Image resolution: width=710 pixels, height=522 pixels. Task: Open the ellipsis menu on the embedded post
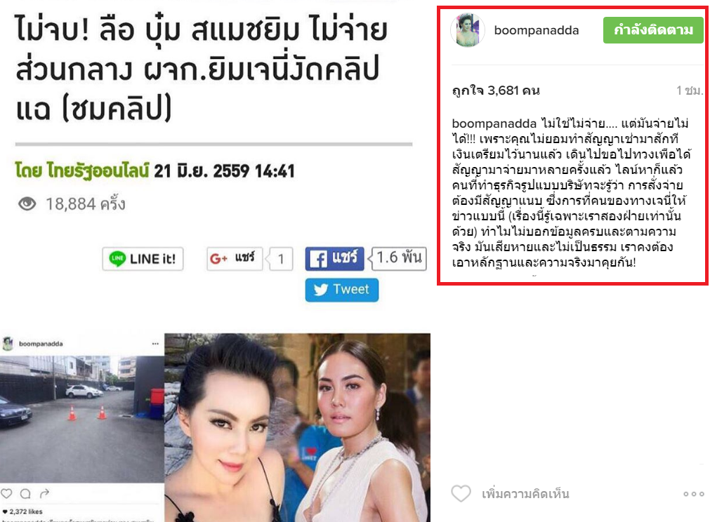point(155,344)
